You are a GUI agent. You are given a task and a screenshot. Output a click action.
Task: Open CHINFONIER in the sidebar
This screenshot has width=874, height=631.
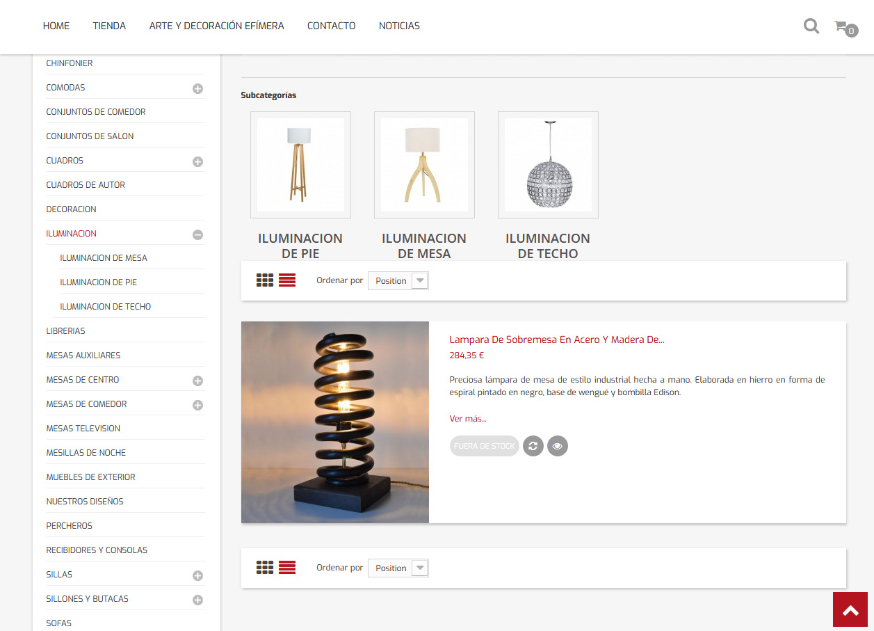coord(70,63)
